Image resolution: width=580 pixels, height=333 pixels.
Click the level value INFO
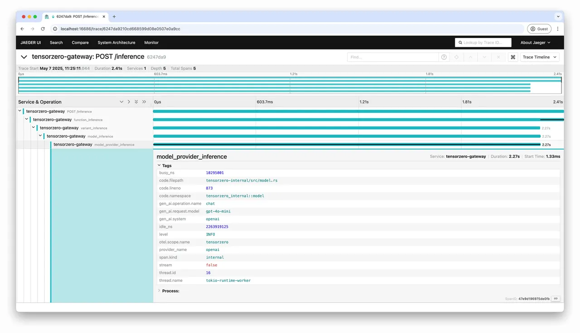click(x=211, y=234)
